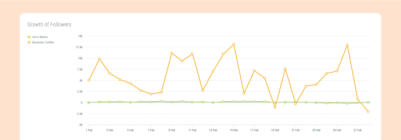Select Buckster Coffee's 7 Feb data point

[151, 94]
